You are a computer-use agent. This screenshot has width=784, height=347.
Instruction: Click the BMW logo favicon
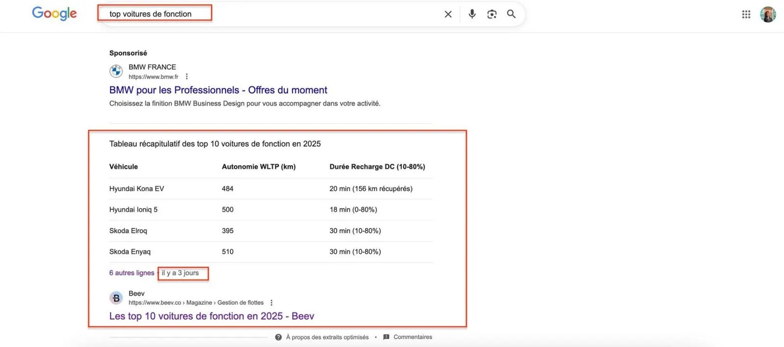click(x=116, y=71)
